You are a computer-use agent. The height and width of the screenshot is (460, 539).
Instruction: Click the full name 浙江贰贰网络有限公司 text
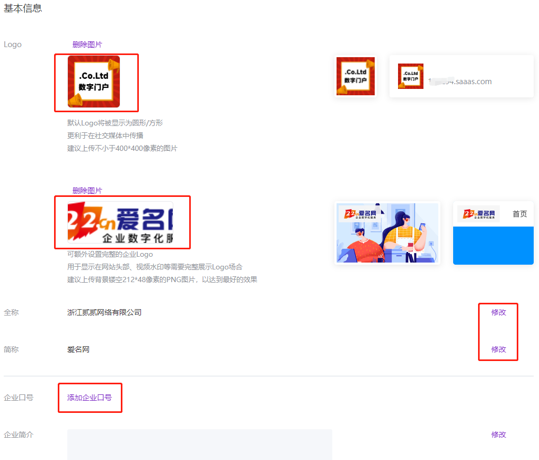[104, 312]
